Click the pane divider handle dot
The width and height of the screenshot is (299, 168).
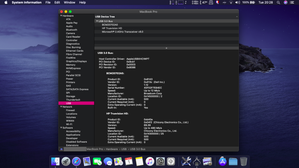coord(167,48)
